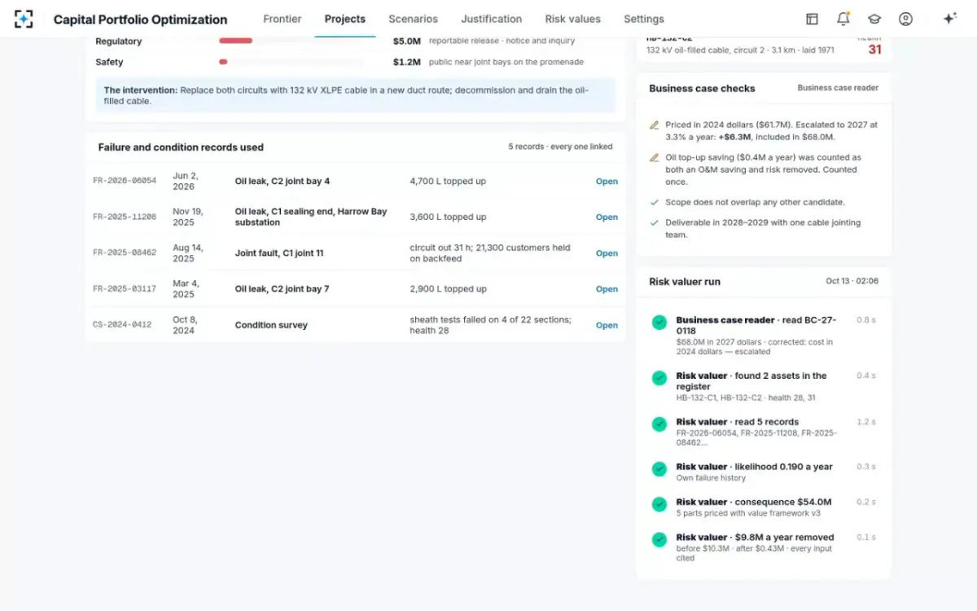
Task: Click '2,900 L topped up' cell
Action: pyautogui.click(x=448, y=289)
